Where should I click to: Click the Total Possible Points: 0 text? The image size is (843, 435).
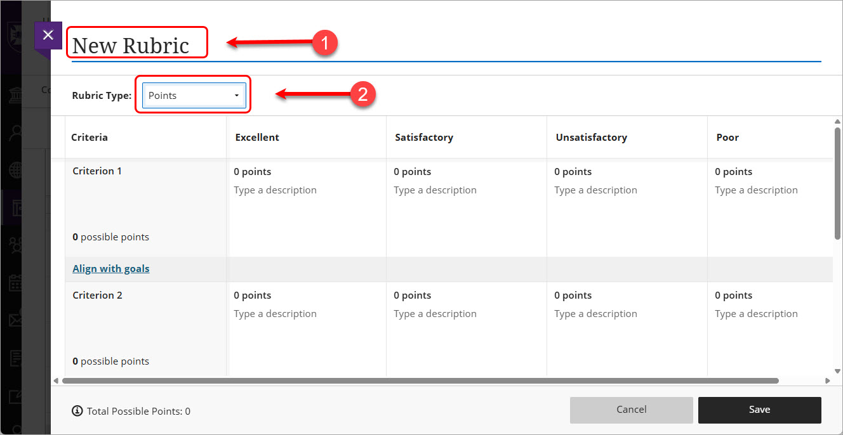tap(138, 412)
